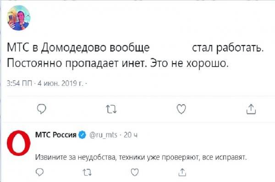Select the main tweet text about Домодедово

click(135, 55)
